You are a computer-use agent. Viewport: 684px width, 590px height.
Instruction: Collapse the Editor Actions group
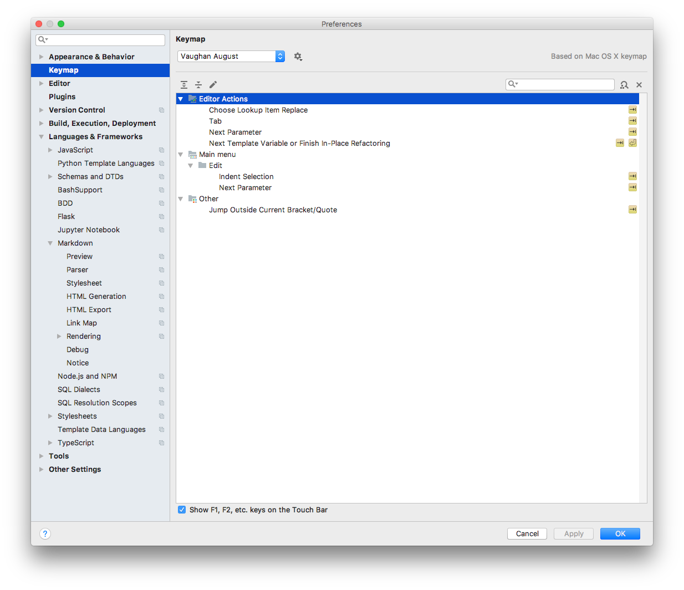[x=180, y=98]
